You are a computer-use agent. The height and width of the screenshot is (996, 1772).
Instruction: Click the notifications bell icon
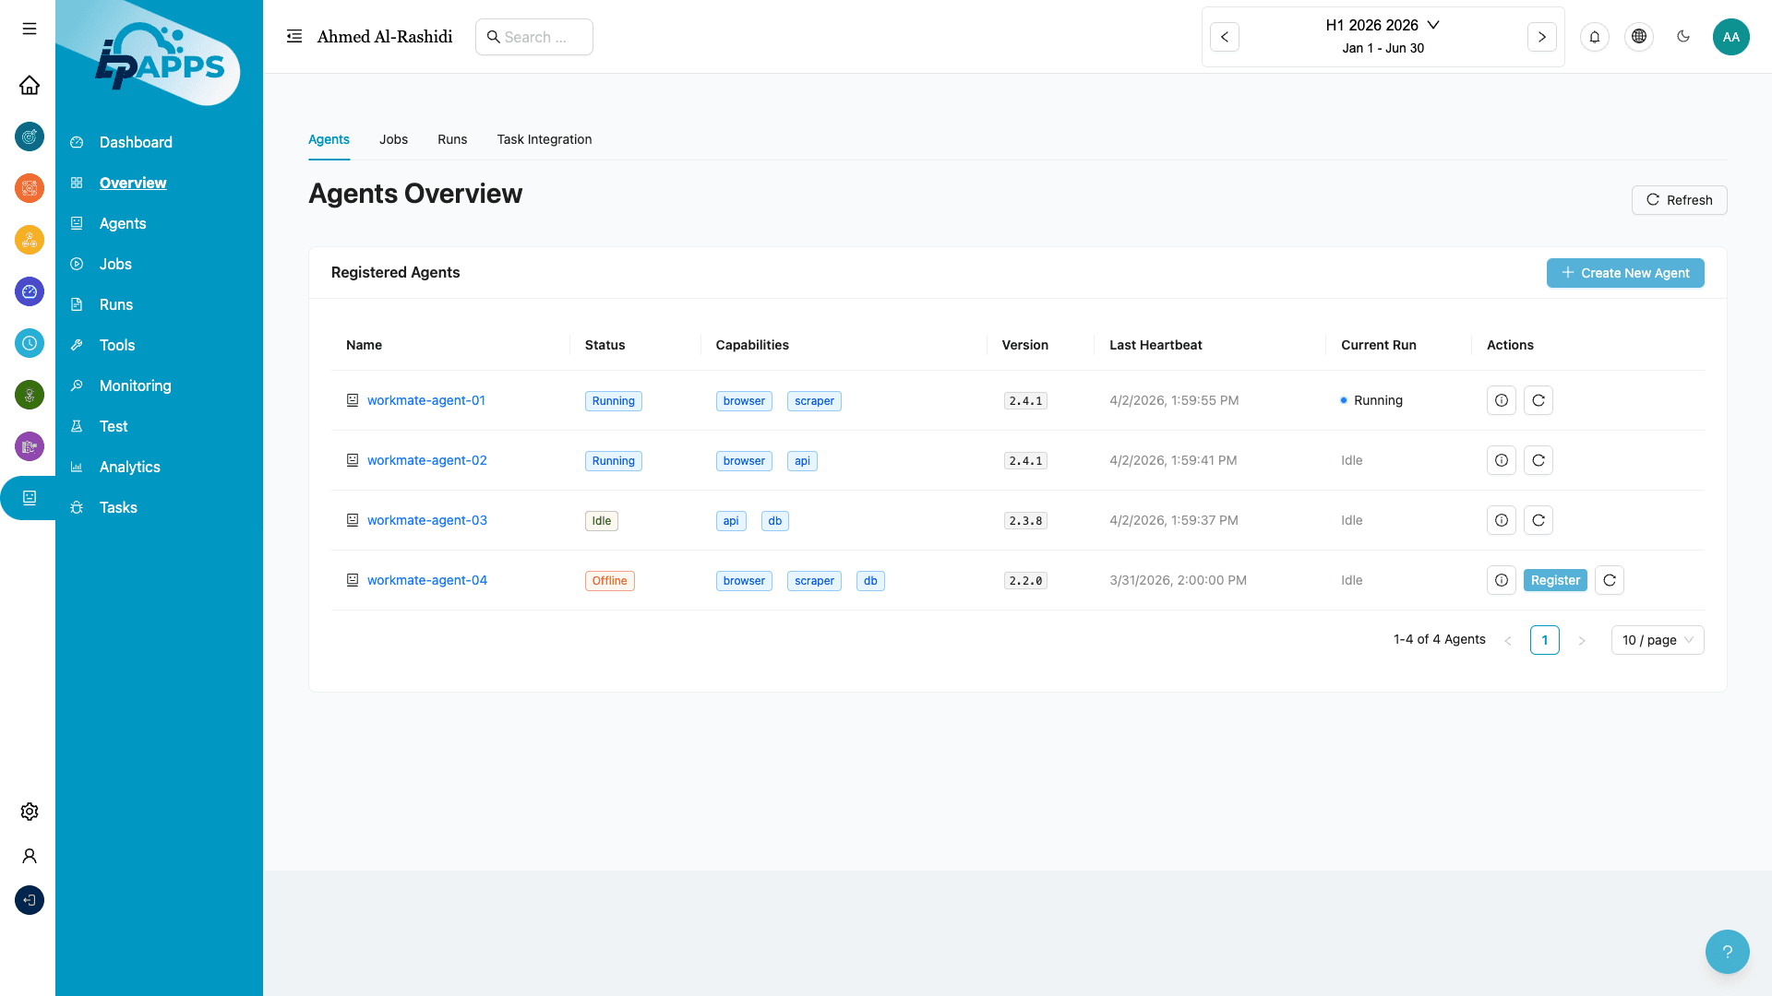(1594, 37)
